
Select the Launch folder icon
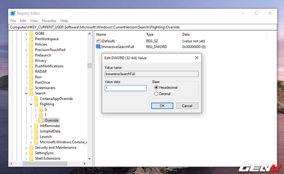pos(36,137)
